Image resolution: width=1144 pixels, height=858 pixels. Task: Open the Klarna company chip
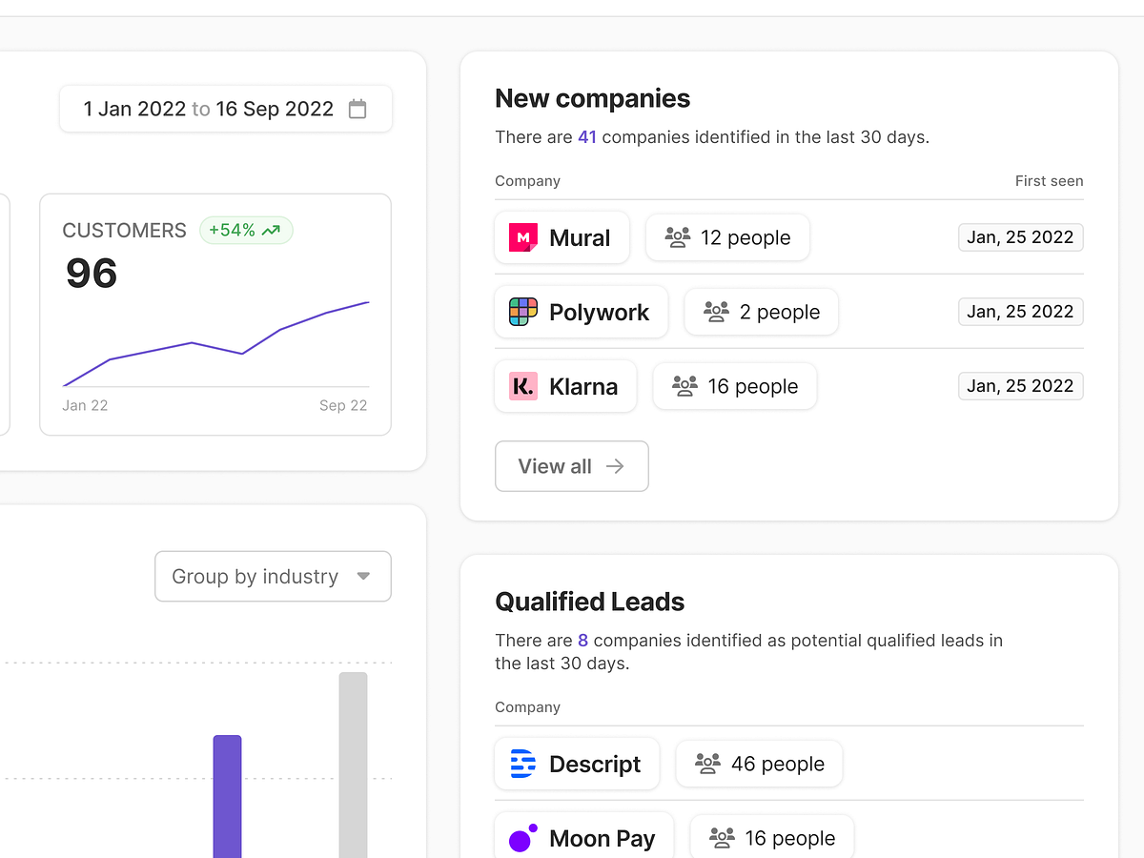(x=565, y=386)
